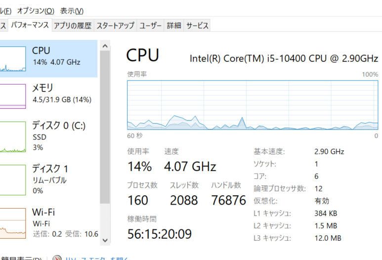Click the CPU usage history graph
Viewport: 382px width, 260px height.
click(252, 105)
